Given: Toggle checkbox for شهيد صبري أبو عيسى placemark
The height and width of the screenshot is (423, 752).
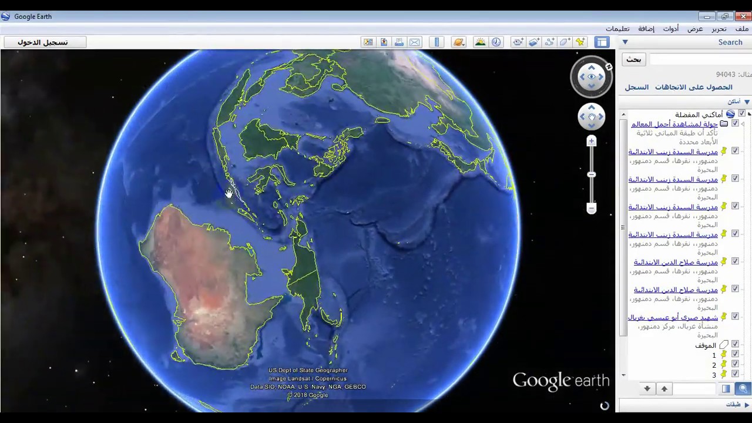Looking at the screenshot, I should [x=735, y=317].
